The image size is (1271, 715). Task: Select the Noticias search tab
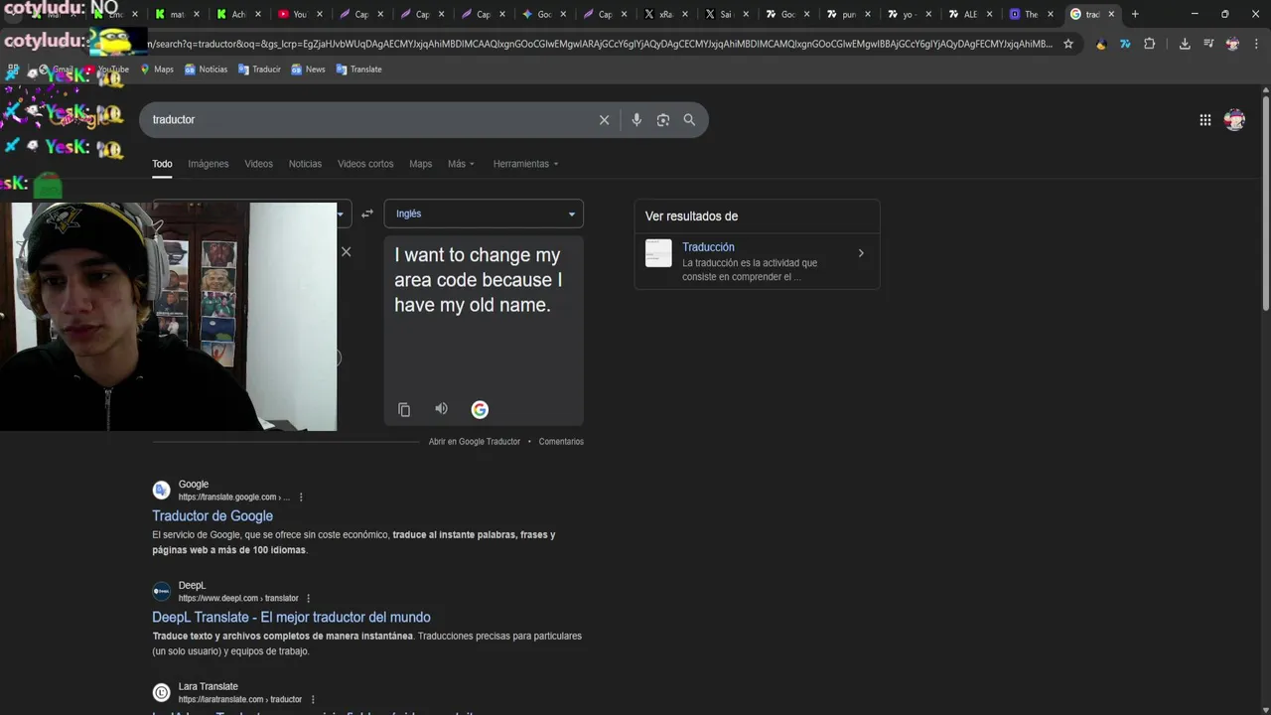[x=305, y=164]
